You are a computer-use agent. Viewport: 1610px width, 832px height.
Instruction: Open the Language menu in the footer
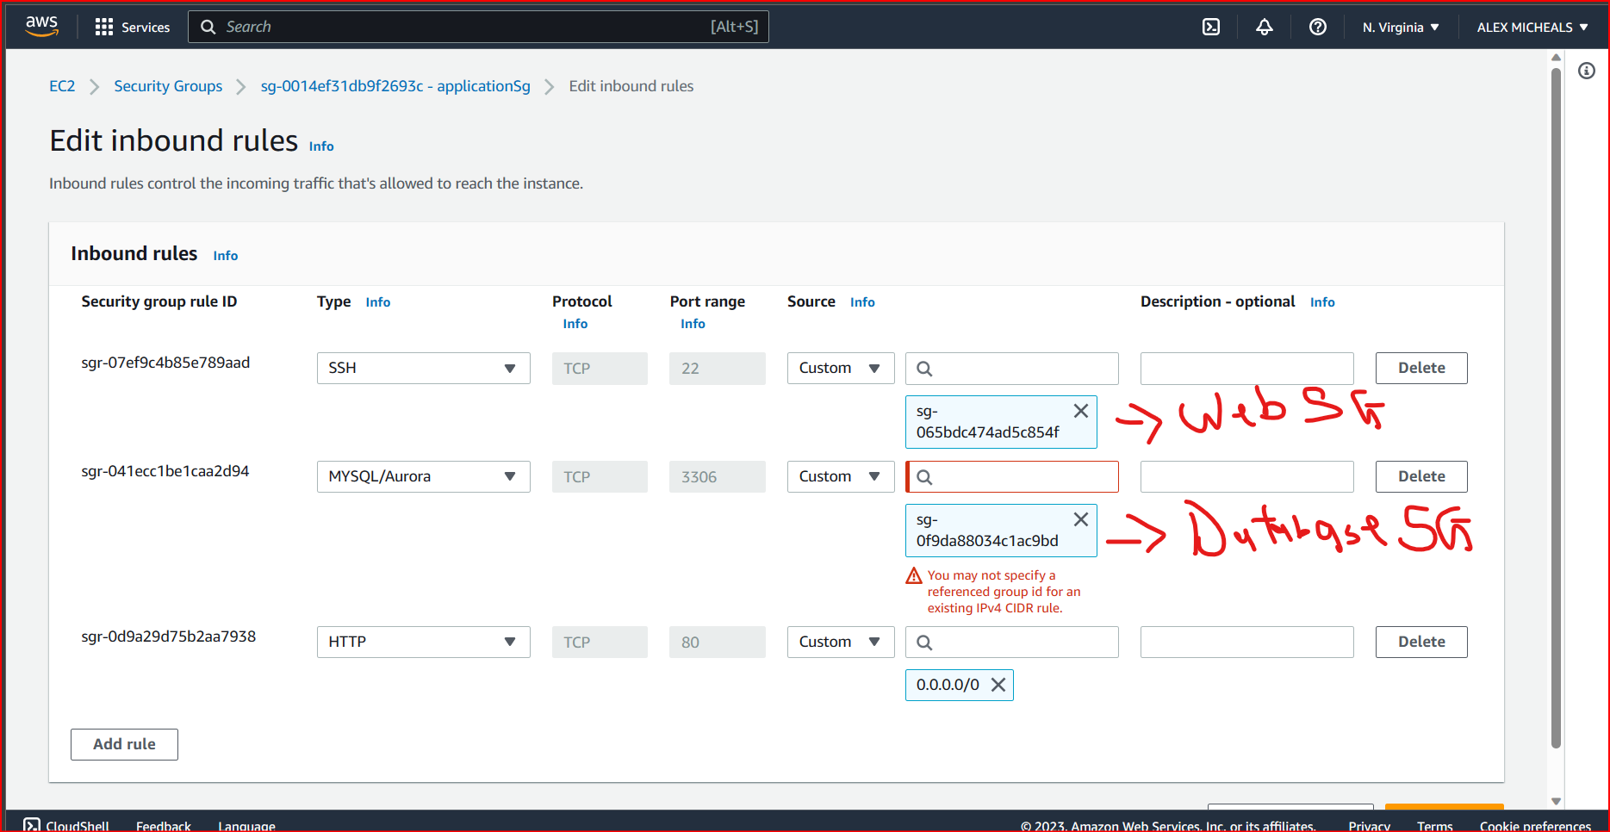coord(246,824)
